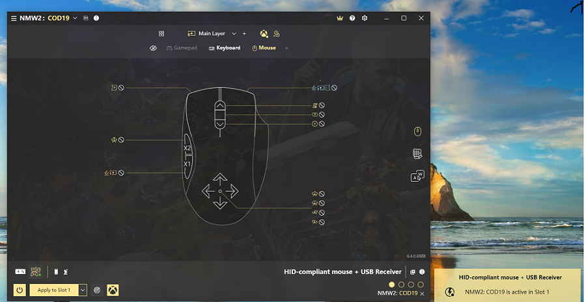Switch to the Gamepad tab
586x302 pixels.
(182, 48)
